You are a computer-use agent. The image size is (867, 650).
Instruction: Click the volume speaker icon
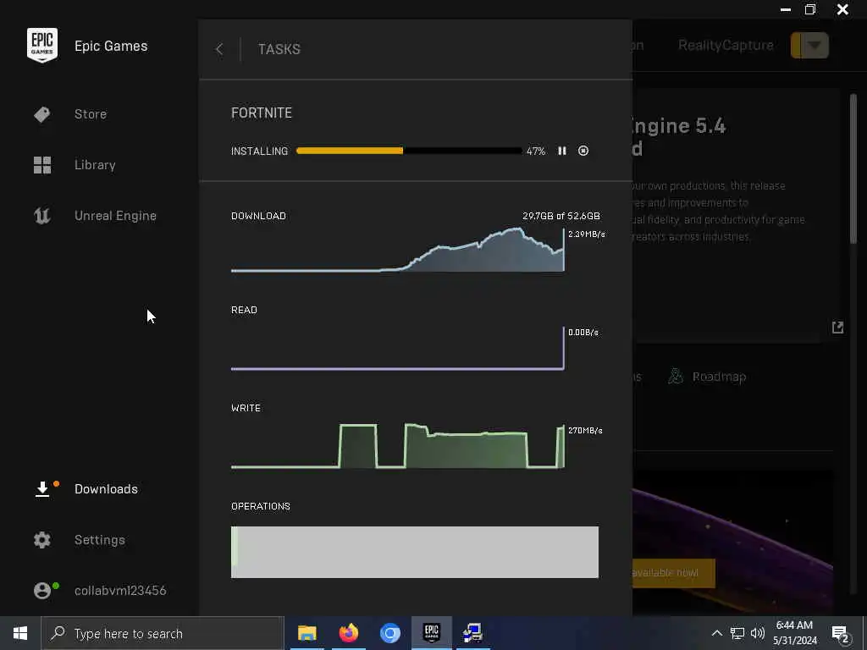[758, 633]
